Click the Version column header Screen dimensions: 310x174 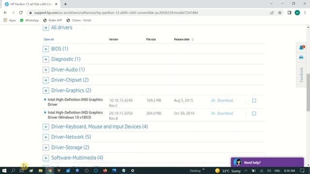[x=113, y=40]
